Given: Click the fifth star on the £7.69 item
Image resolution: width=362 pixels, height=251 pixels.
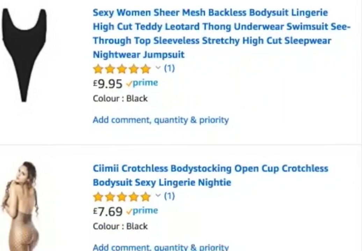Looking at the screenshot, I should tap(145, 197).
